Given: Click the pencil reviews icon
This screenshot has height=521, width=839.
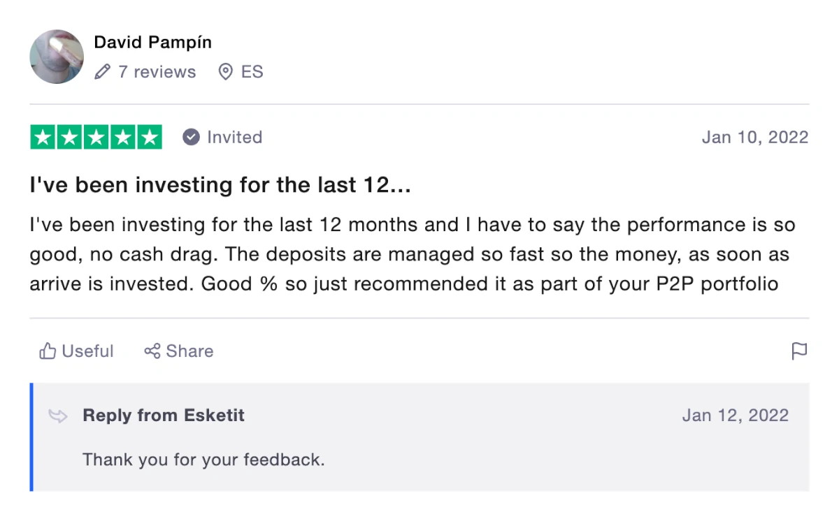Looking at the screenshot, I should click(103, 72).
